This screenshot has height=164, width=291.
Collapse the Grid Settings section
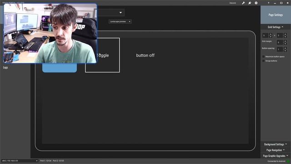[x=276, y=27]
